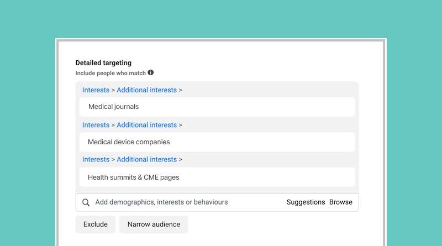Open Suggestions in the targeting search bar

306,202
